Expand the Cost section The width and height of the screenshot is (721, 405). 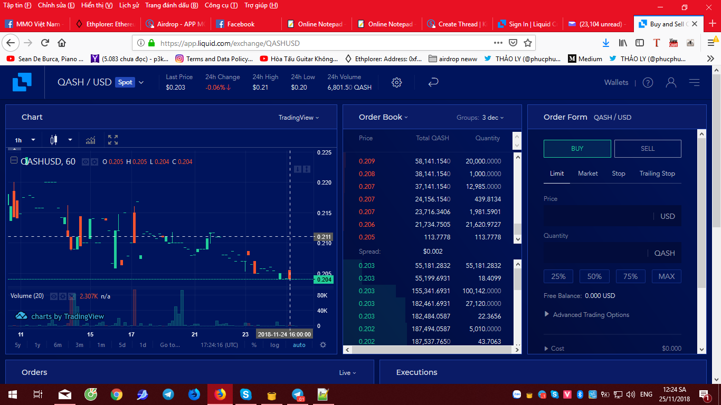pyautogui.click(x=554, y=349)
